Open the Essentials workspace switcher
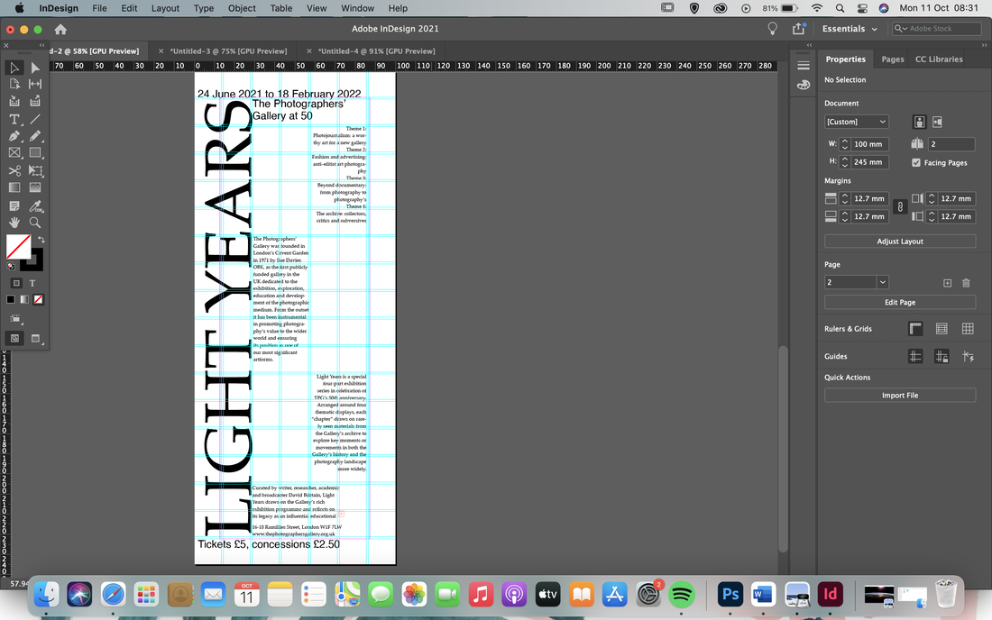 click(x=850, y=29)
